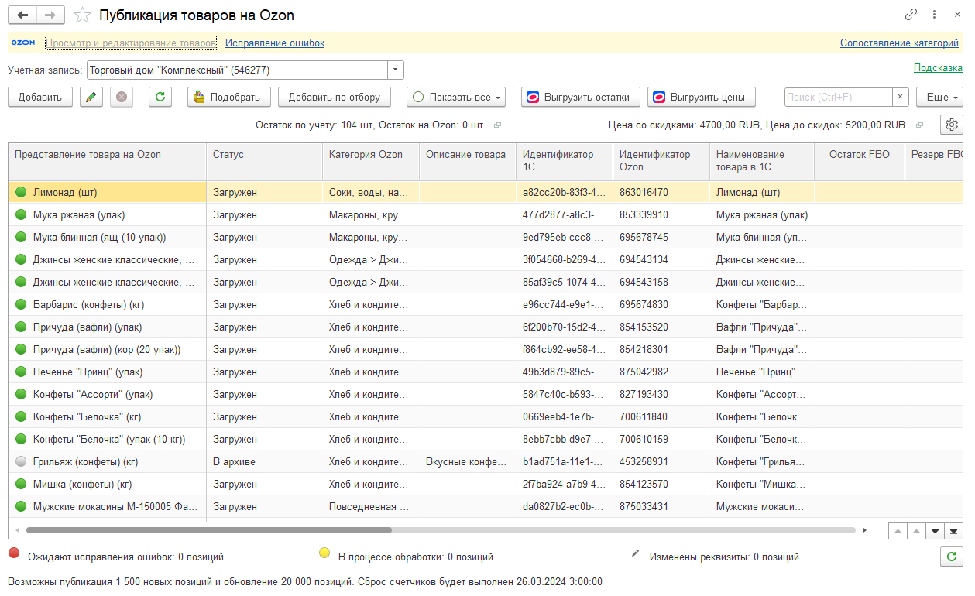Viewport: 975px width, 596px height.
Task: Jump to last row with bottom arrow icon
Action: (x=953, y=531)
